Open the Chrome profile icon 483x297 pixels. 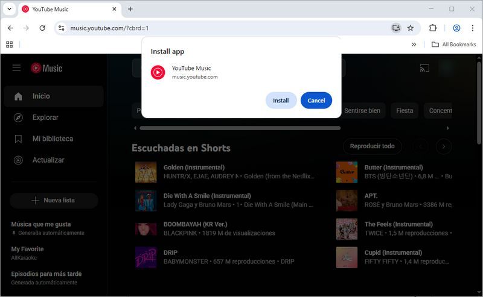click(456, 28)
